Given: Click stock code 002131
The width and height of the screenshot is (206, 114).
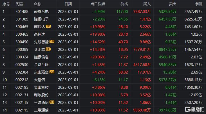Looking at the screenshot, I should click(x=22, y=95).
